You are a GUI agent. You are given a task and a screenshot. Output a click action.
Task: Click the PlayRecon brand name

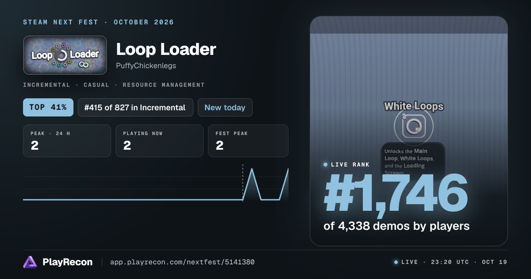(x=67, y=262)
